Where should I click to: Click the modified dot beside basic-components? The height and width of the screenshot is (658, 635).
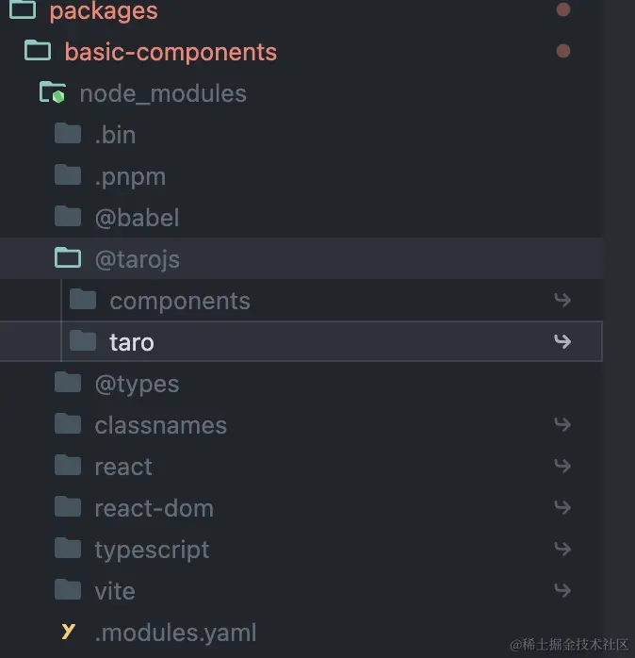click(563, 51)
